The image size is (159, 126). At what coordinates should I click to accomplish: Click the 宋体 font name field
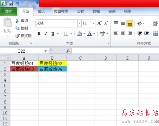click(57, 23)
